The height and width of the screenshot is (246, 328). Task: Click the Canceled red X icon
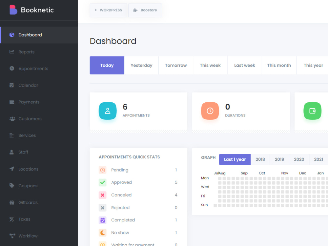102,195
